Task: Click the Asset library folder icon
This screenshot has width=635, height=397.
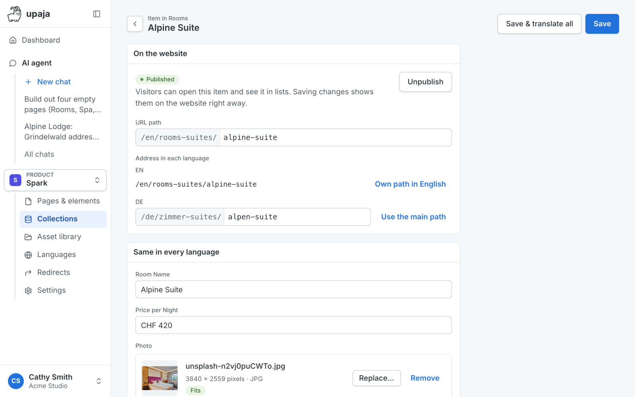Action: [x=28, y=237]
